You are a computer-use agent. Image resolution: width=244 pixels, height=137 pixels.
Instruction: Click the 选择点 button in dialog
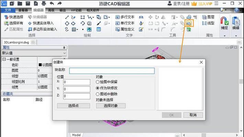[74, 106]
